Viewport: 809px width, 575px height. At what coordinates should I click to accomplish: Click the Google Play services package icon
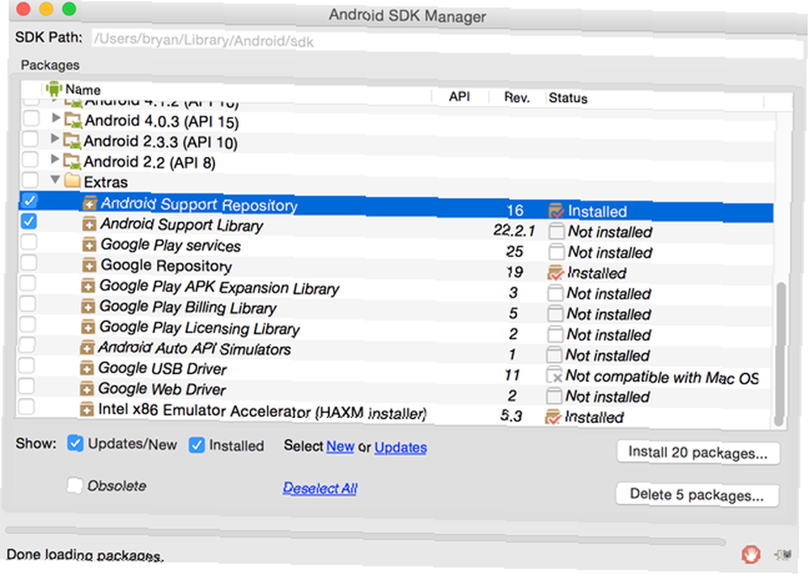(89, 244)
